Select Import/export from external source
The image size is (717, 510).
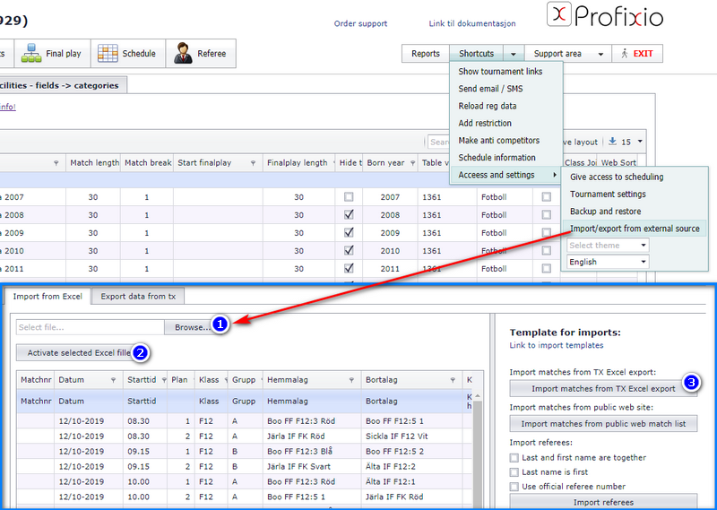(x=635, y=229)
